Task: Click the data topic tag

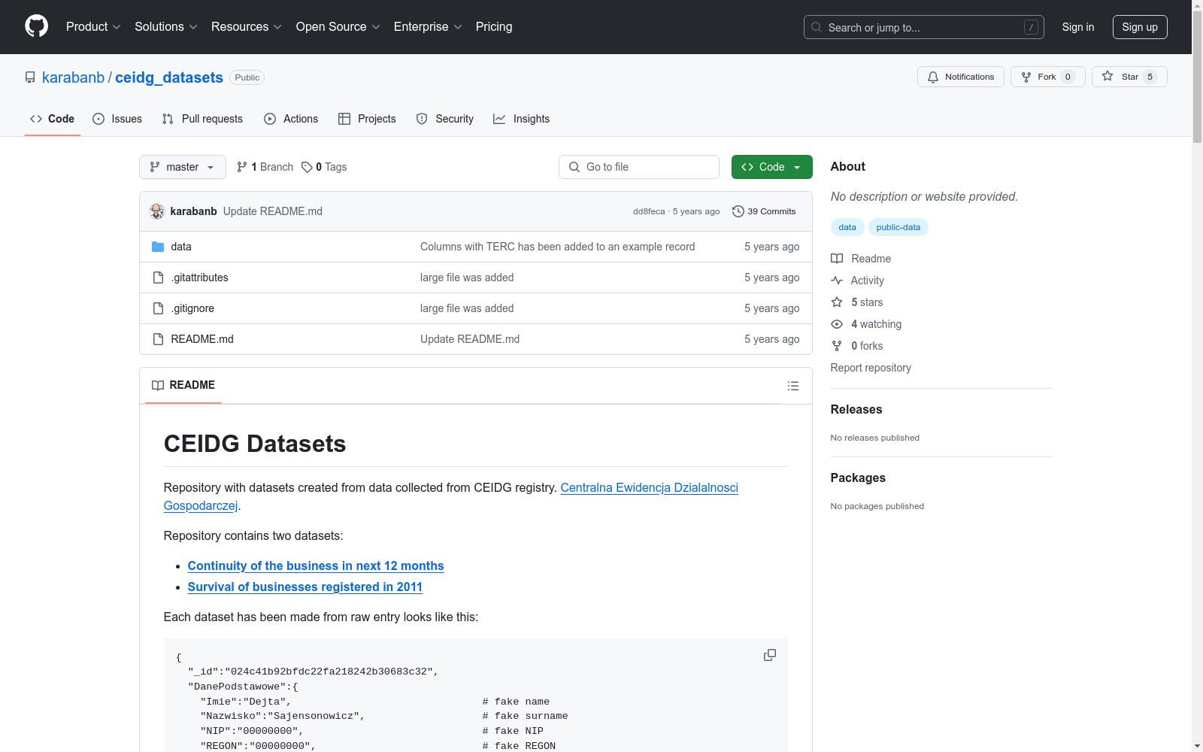Action: (847, 227)
